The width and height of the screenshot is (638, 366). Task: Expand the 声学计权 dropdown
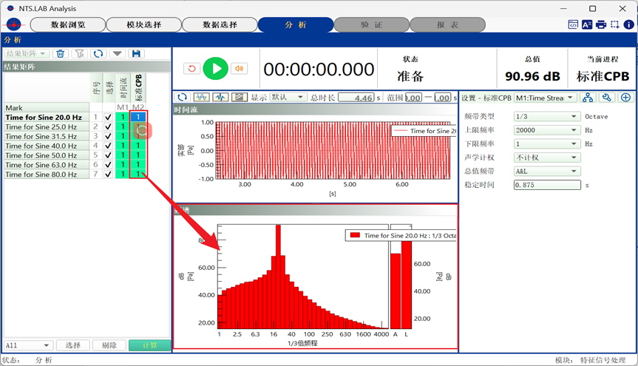[x=546, y=157]
